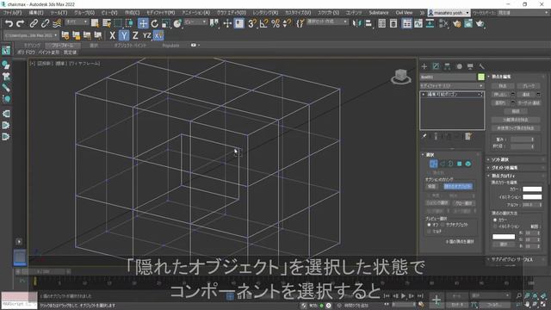This screenshot has height=310, width=551.
Task: Activate the Select and Scale tool
Action: [166, 23]
